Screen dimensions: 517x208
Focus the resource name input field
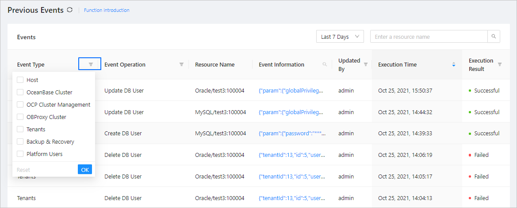pyautogui.click(x=428, y=37)
